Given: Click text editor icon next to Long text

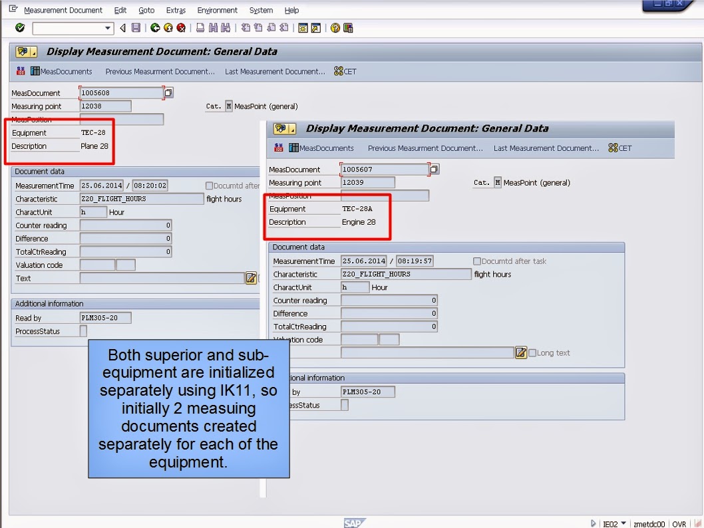Looking at the screenshot, I should pos(521,352).
